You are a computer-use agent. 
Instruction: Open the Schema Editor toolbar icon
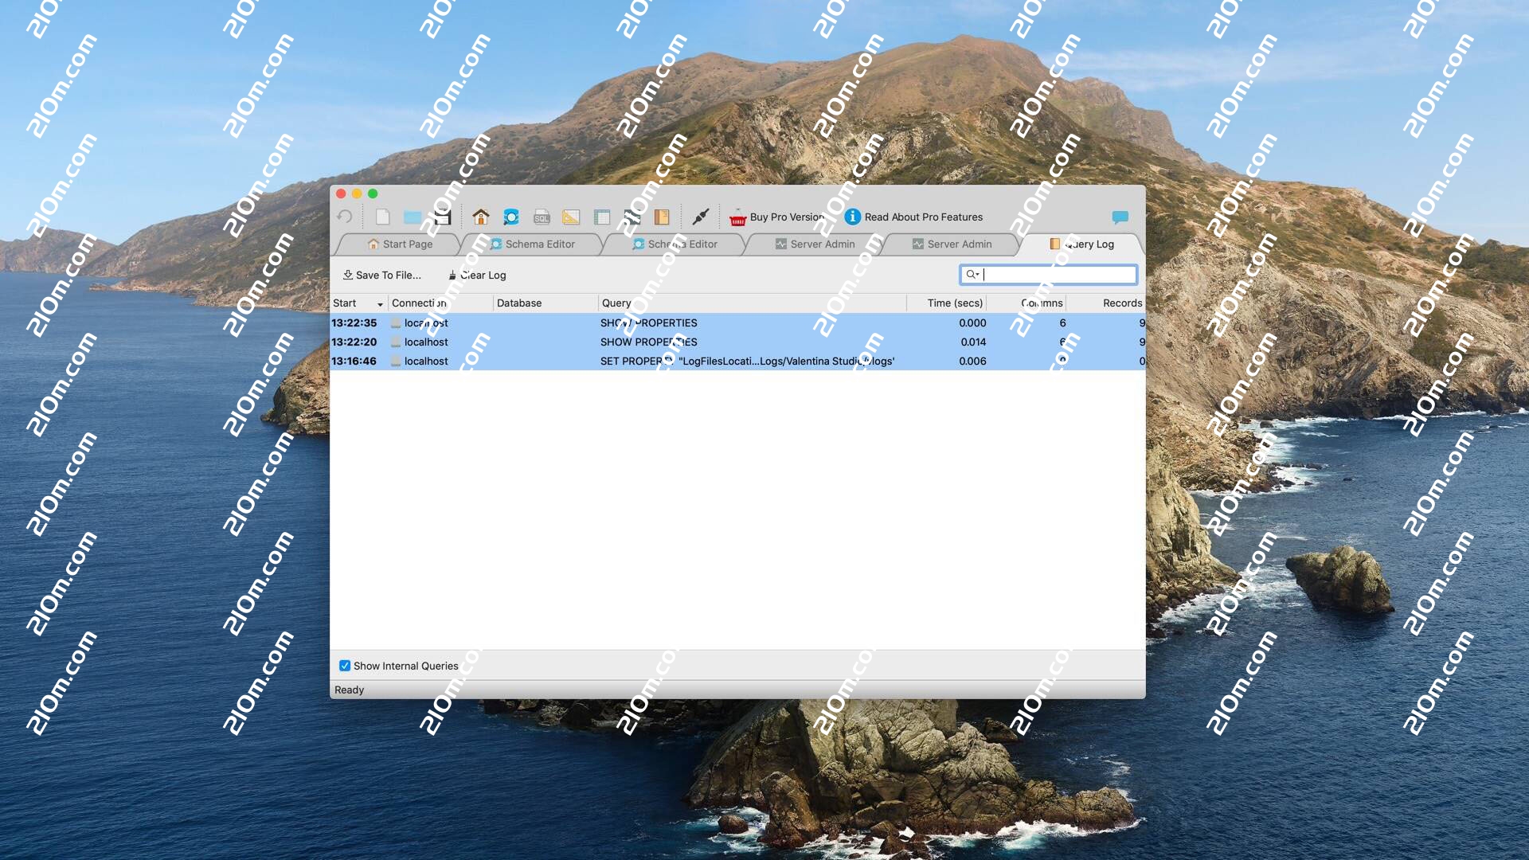[x=511, y=217]
